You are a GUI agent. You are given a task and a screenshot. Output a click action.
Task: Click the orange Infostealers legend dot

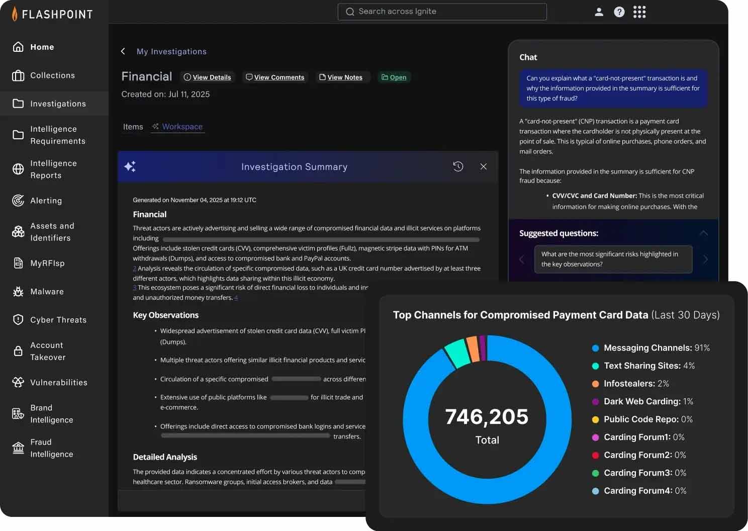[x=595, y=384]
